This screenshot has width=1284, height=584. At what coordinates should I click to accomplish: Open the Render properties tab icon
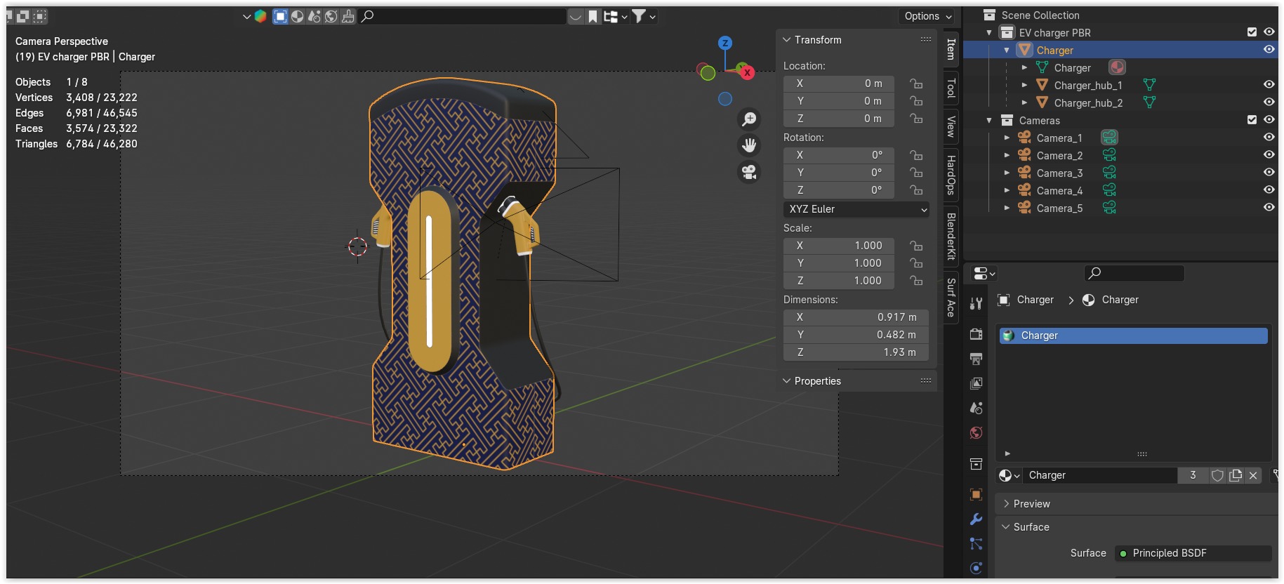976,334
